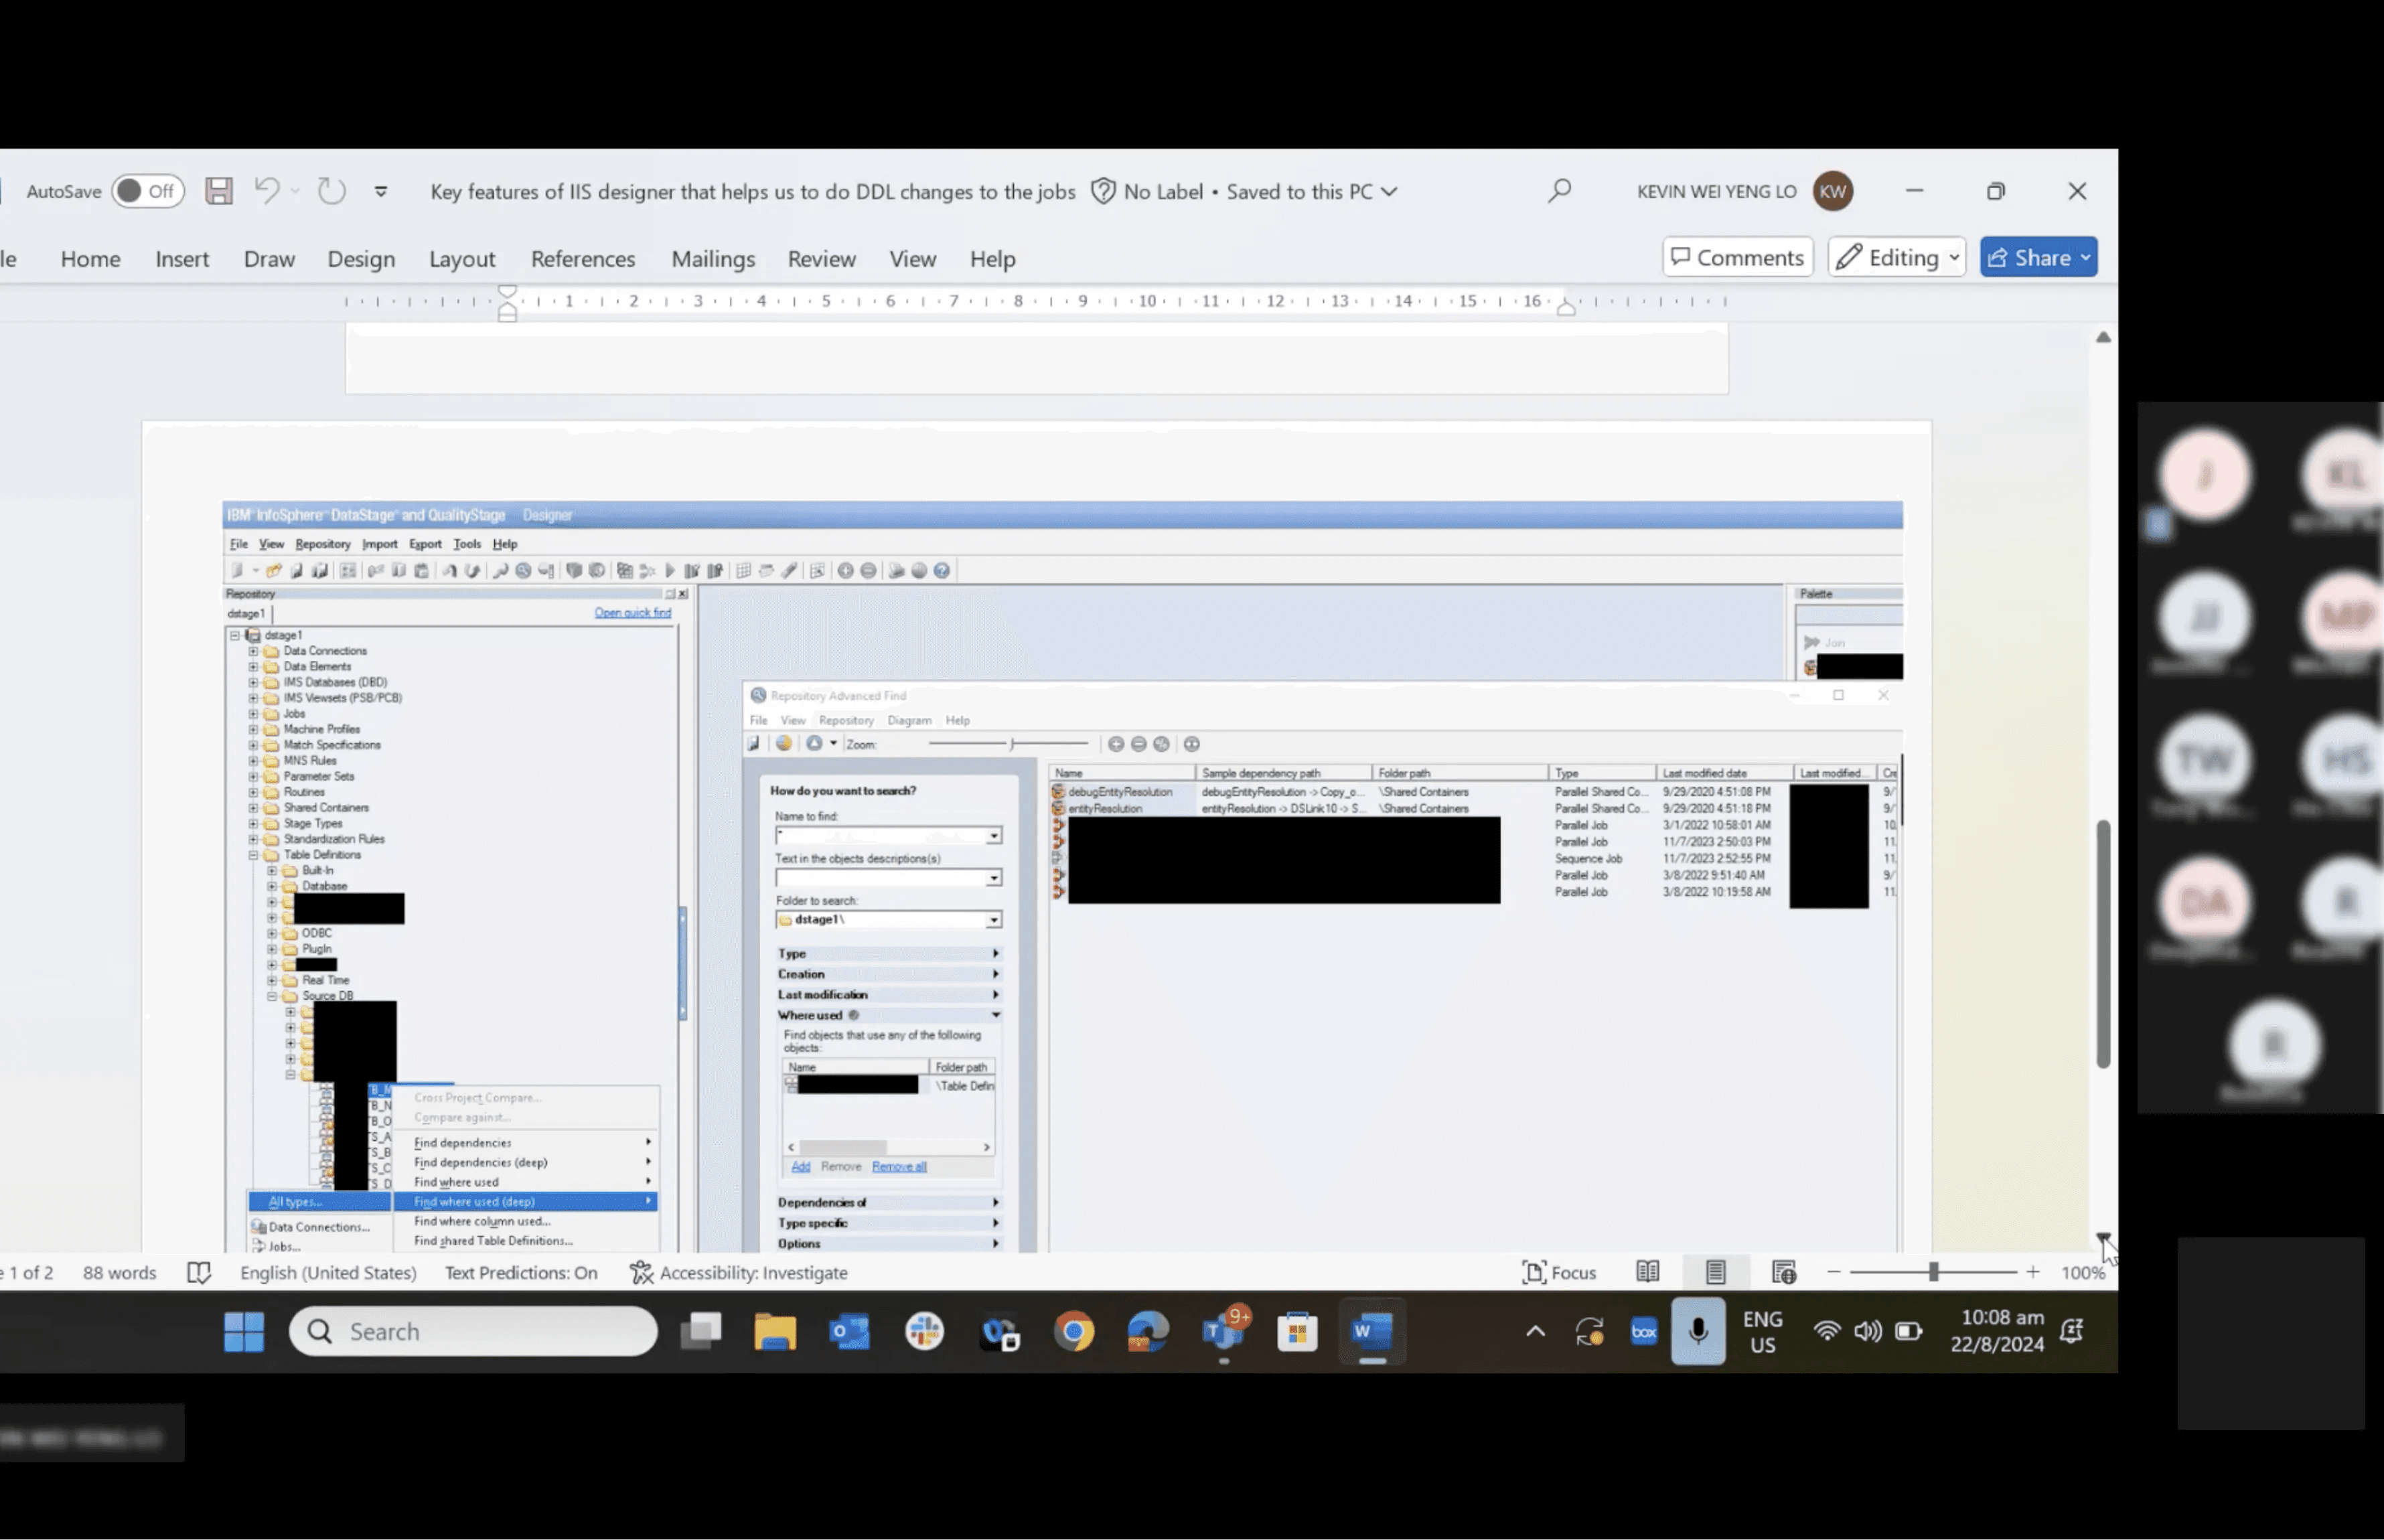Open the Help ribbon tab in Word
The width and height of the screenshot is (2384, 1540).
pyautogui.click(x=992, y=259)
